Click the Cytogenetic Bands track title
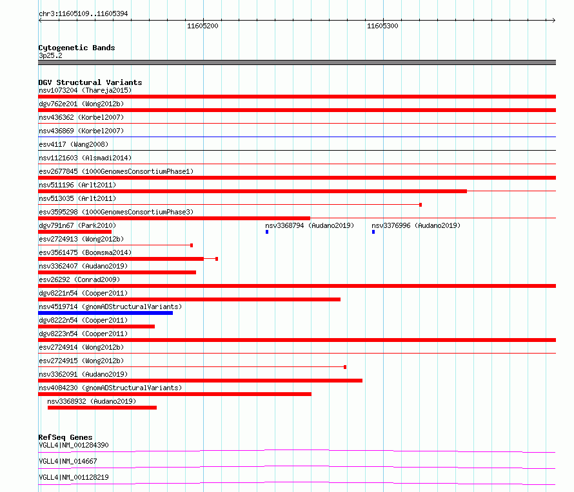574x492 pixels. [77, 48]
